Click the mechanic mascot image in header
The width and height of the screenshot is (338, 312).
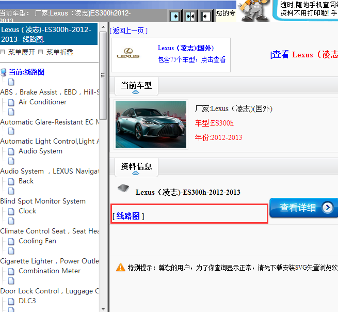253,11
